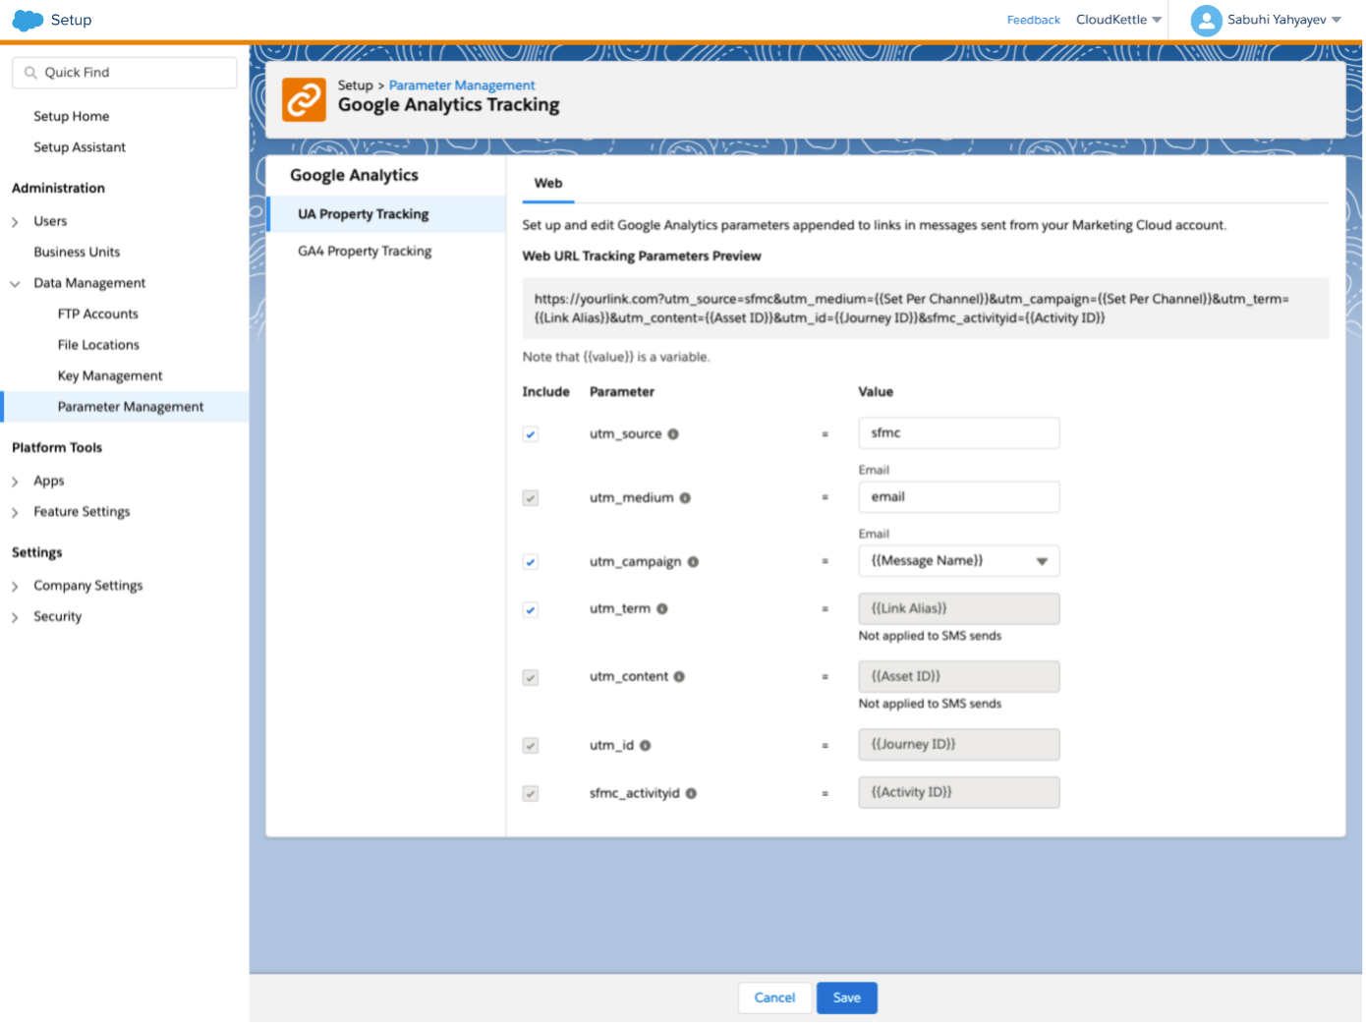This screenshot has width=1366, height=1027.
Task: Select UA Property Tracking
Action: pyautogui.click(x=386, y=214)
